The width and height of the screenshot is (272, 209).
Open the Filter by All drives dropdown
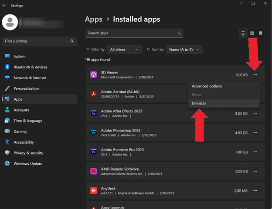coord(124,50)
